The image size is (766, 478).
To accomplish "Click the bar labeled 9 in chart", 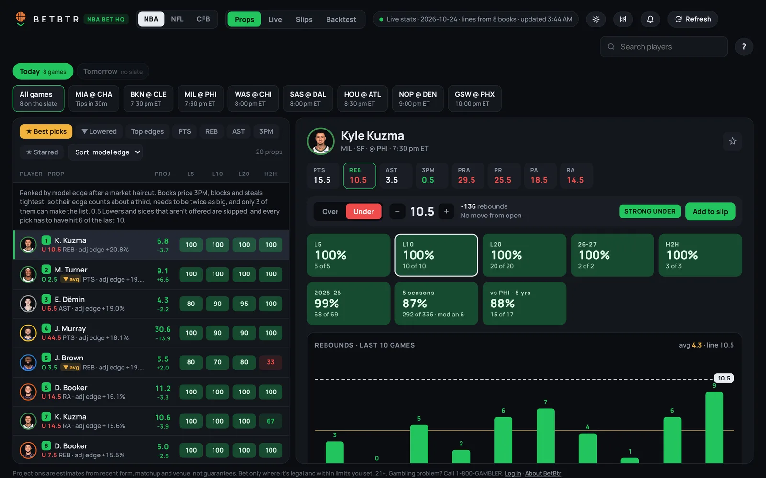I will [714, 427].
